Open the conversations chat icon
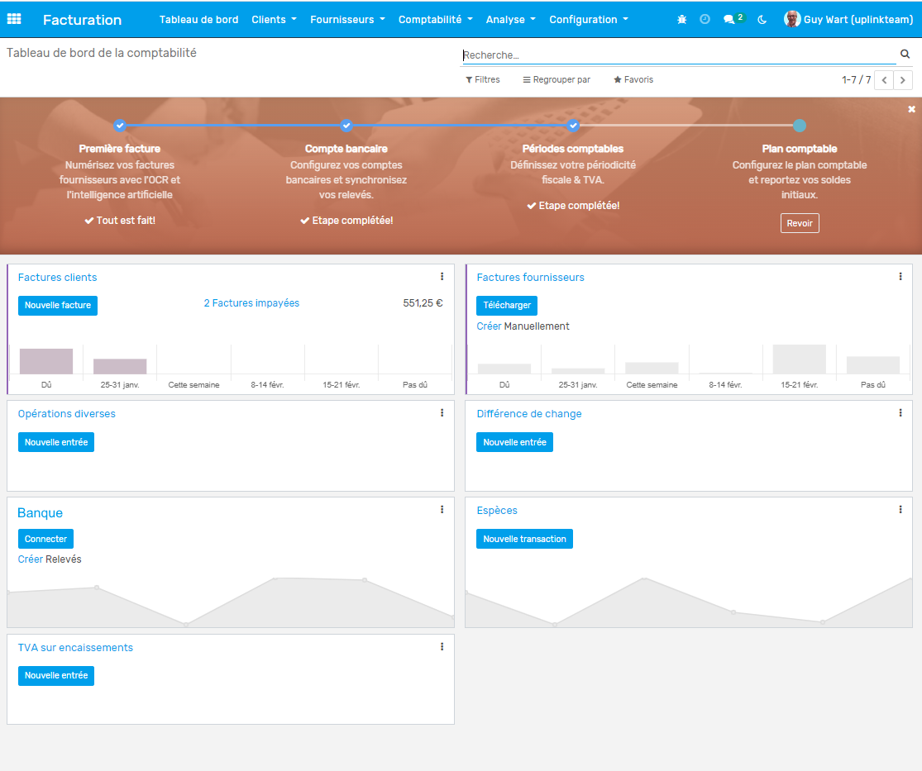 729,19
